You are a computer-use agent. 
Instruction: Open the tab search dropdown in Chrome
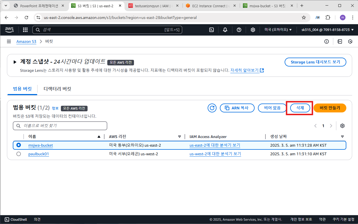pyautogui.click(x=6, y=6)
